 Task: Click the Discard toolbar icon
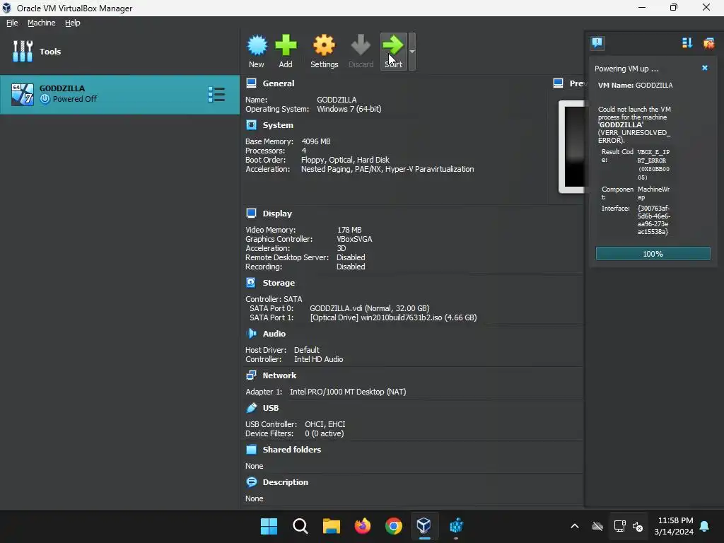tap(361, 51)
